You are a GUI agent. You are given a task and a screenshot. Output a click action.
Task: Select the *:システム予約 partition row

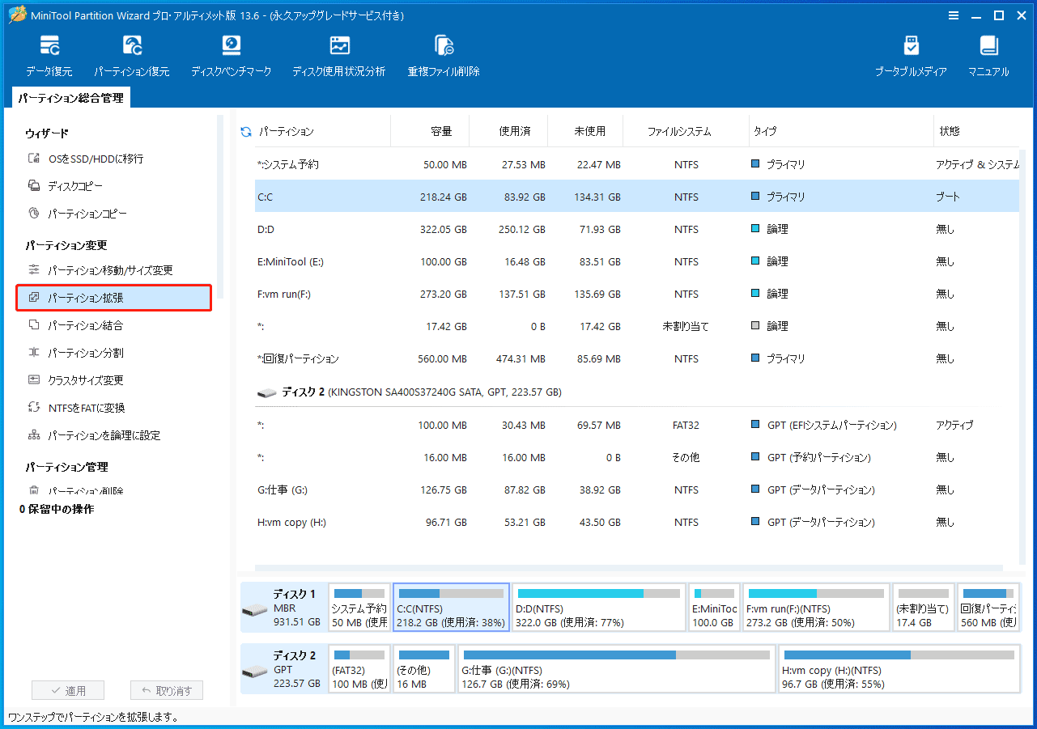coord(636,164)
